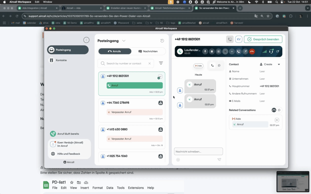
Task: Open the dial keypad during call
Action: tap(218, 52)
